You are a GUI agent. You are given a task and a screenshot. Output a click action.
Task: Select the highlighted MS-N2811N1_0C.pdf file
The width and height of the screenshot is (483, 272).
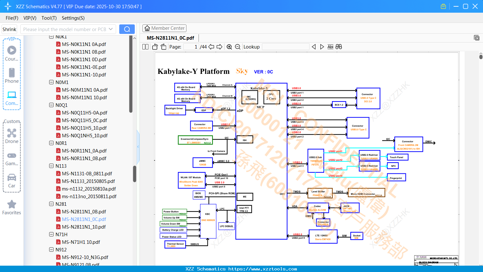pyautogui.click(x=84, y=219)
